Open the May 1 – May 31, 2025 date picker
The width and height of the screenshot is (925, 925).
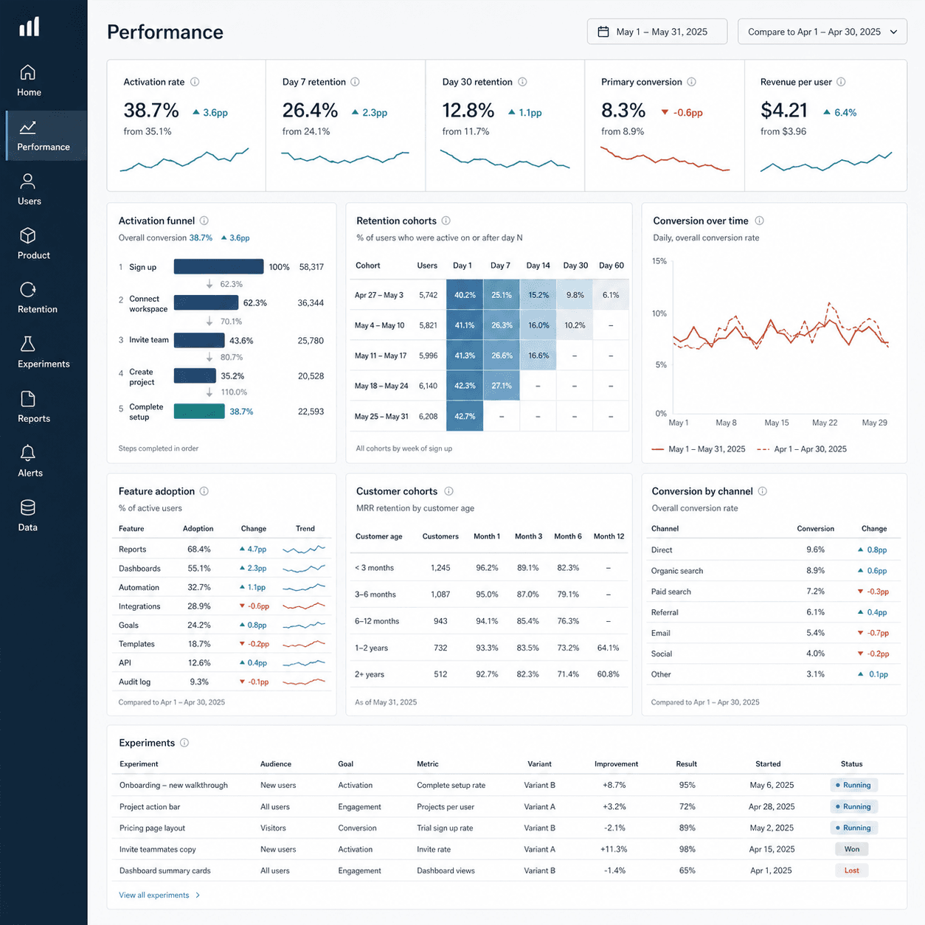click(656, 32)
